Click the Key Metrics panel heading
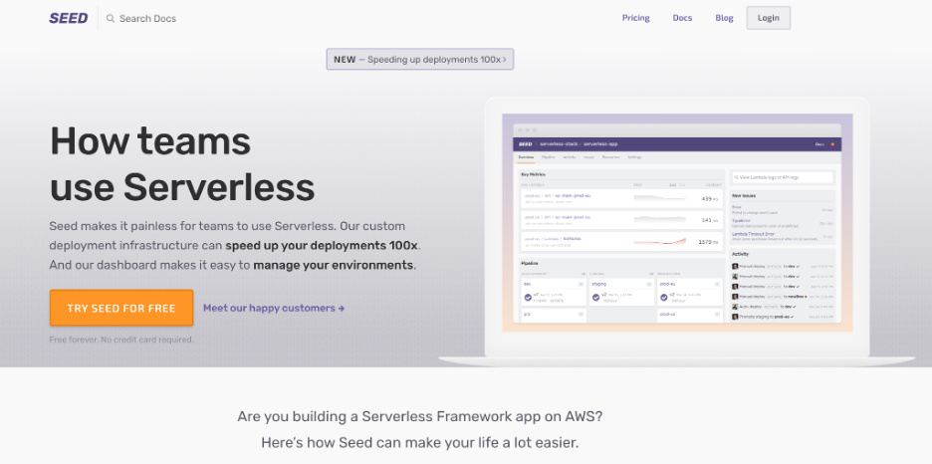 click(x=533, y=174)
